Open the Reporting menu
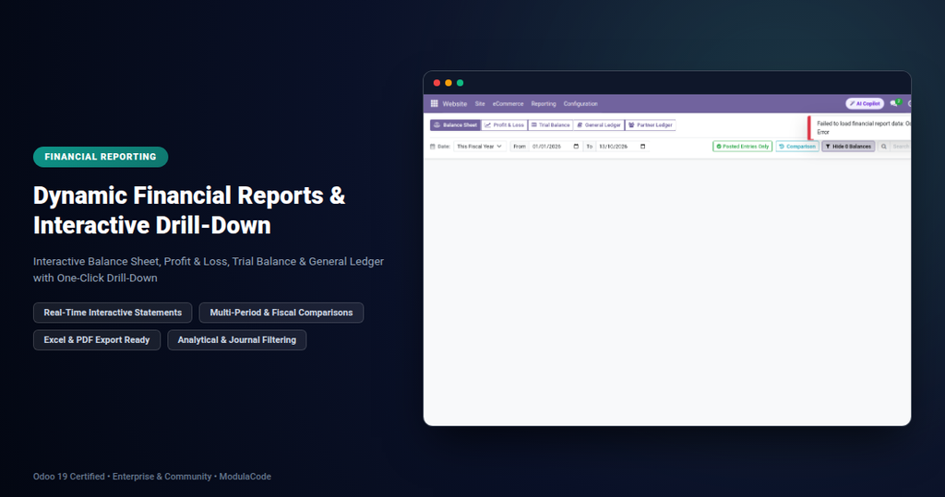The image size is (945, 497). 544,103
